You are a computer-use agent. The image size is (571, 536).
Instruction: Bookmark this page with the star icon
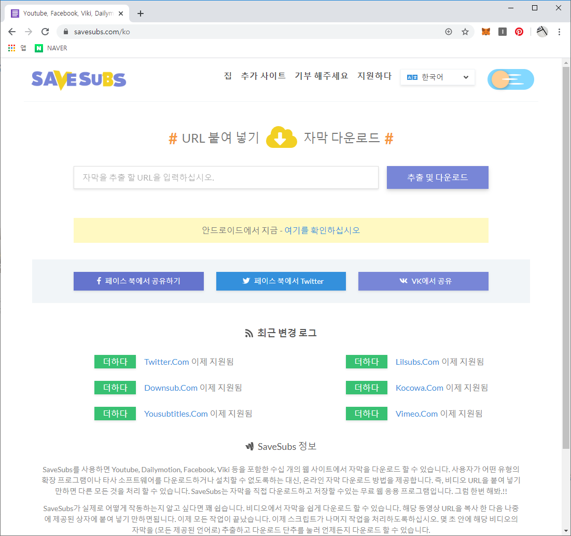click(465, 32)
